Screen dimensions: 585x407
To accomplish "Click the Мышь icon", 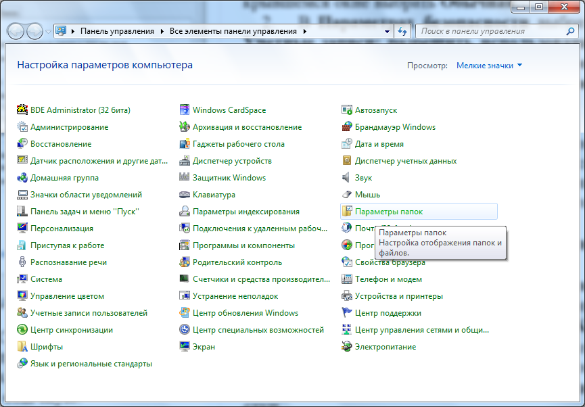I will coord(346,194).
